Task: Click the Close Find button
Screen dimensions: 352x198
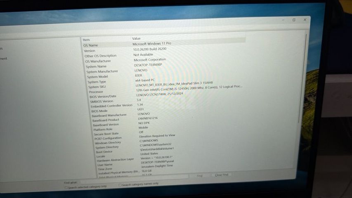Action: (221, 174)
